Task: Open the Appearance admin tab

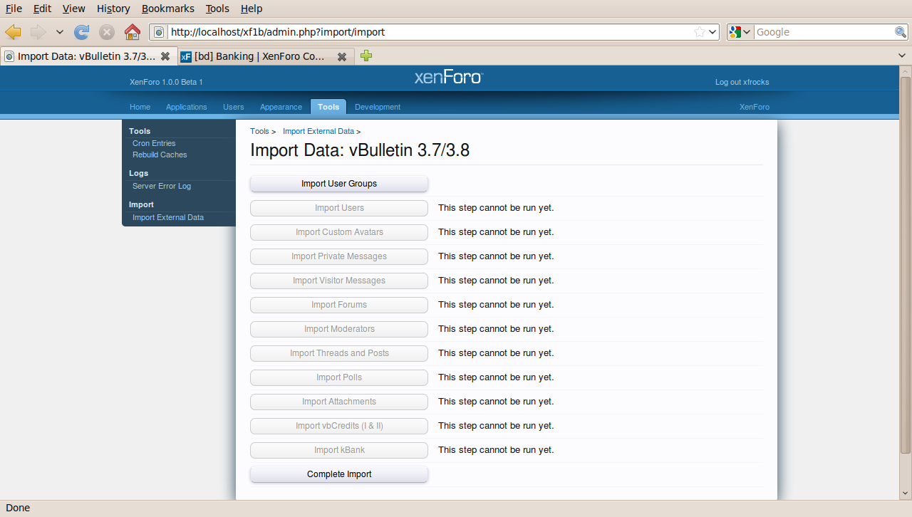Action: click(x=281, y=107)
